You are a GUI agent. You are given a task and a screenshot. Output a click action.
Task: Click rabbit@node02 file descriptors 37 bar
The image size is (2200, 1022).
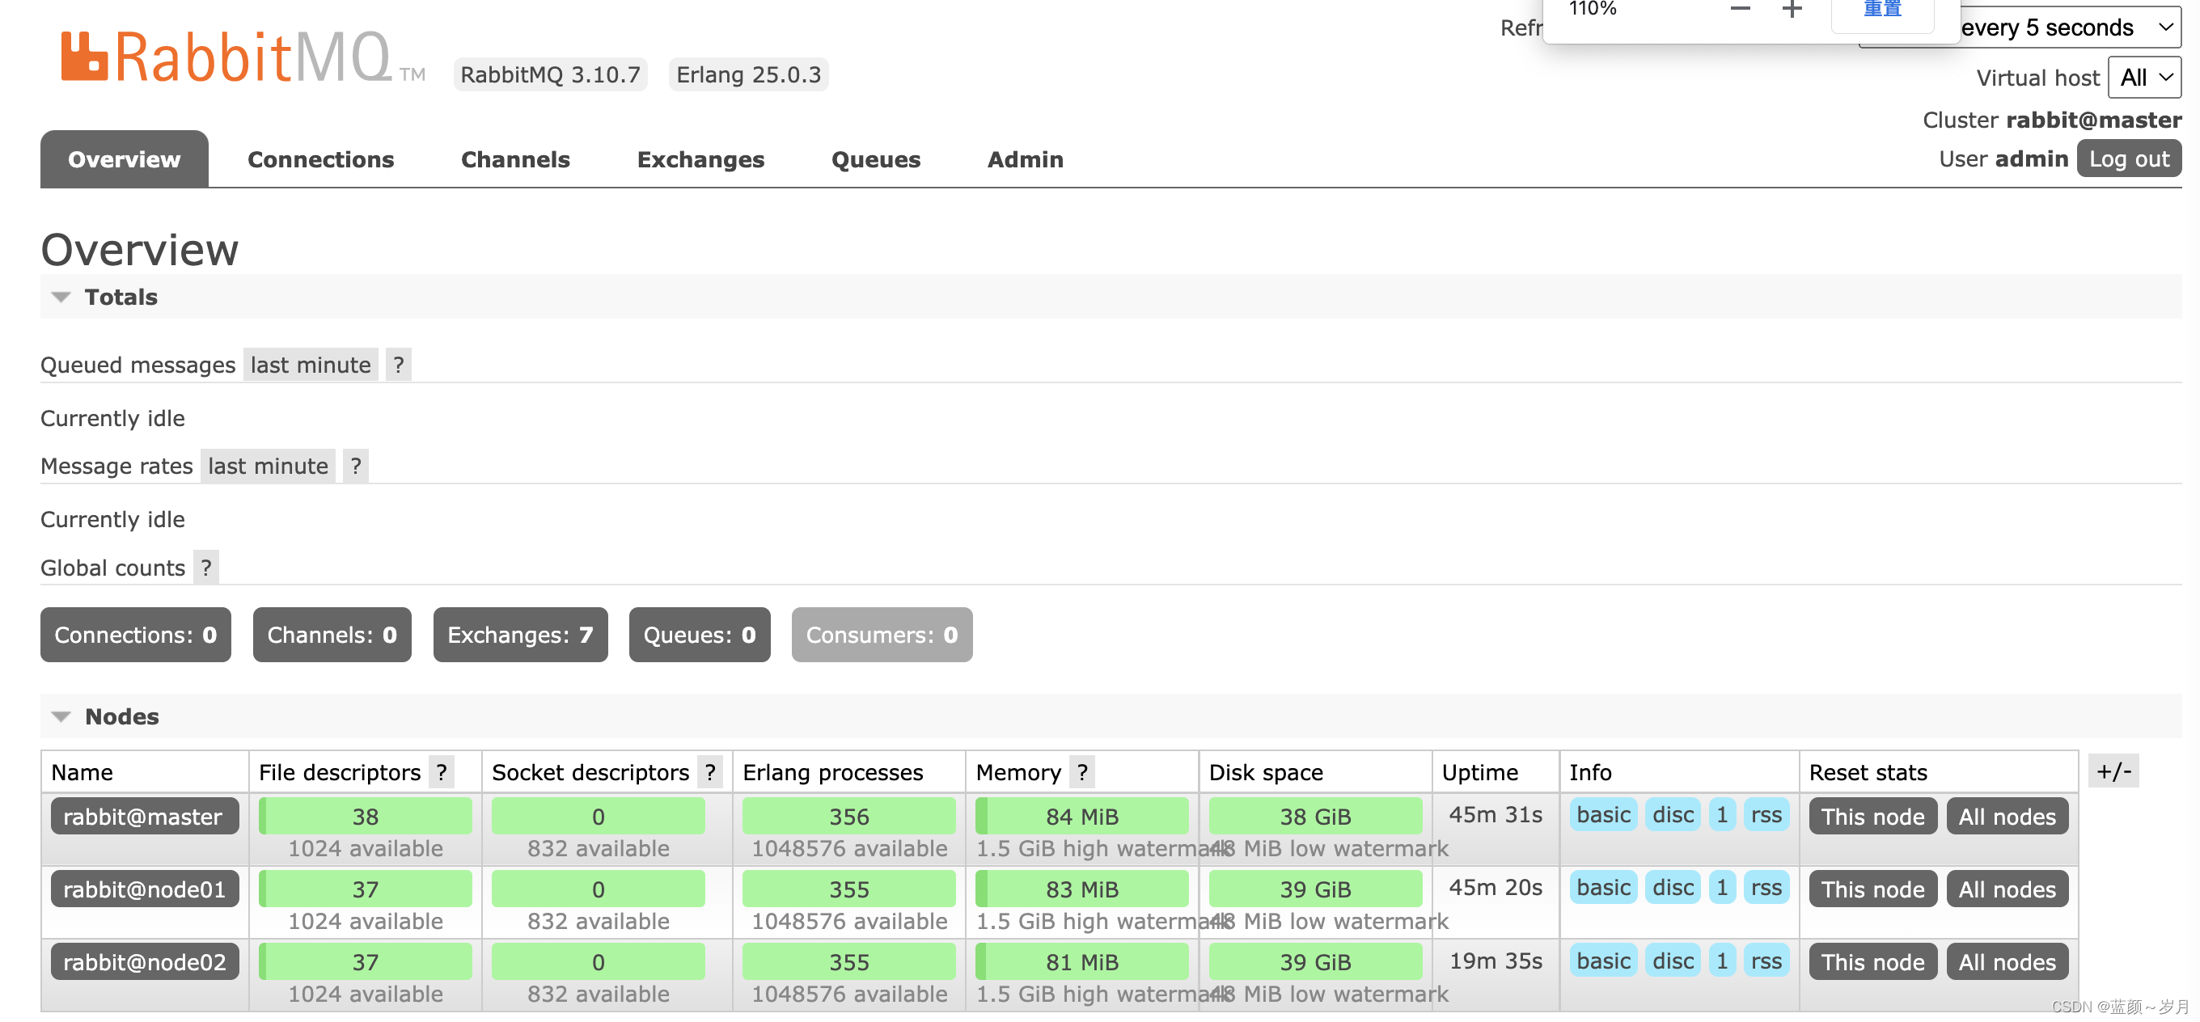click(365, 961)
